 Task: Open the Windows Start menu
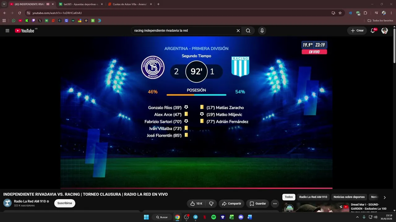(146, 217)
